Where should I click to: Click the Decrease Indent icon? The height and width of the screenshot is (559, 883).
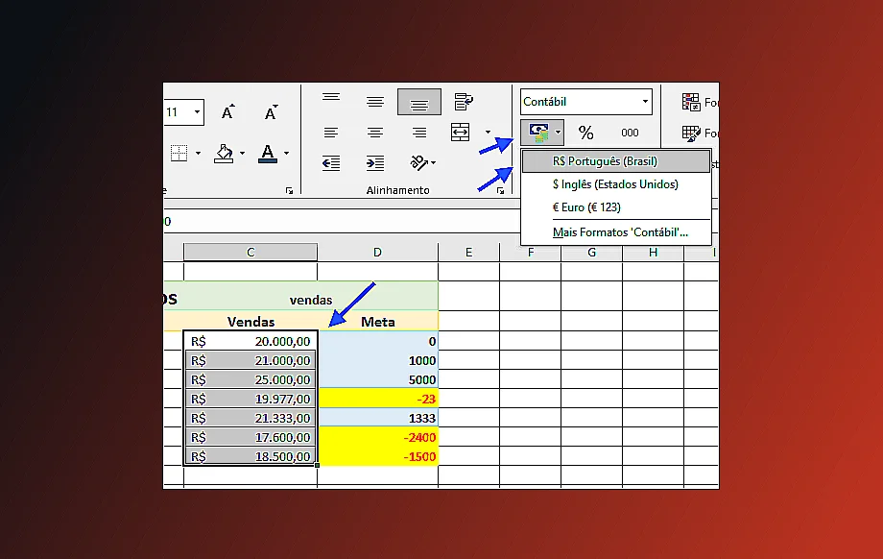(331, 163)
